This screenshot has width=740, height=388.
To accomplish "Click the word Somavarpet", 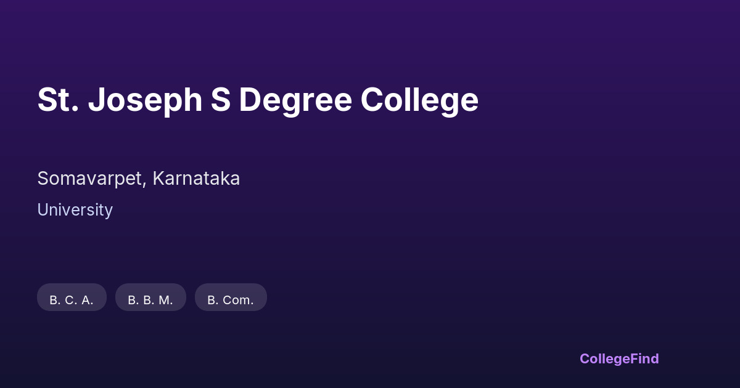I will coord(91,179).
